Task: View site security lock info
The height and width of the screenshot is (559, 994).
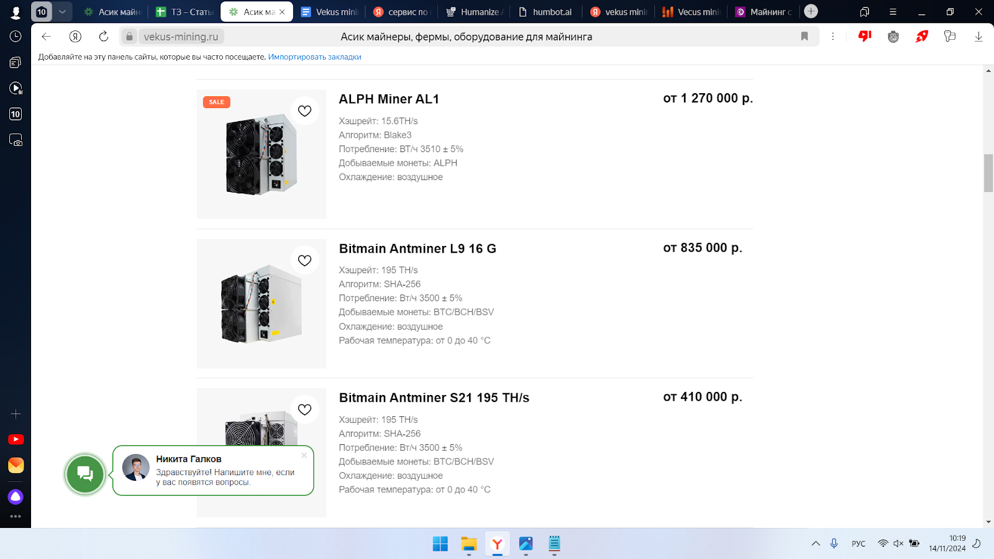Action: coord(129,37)
